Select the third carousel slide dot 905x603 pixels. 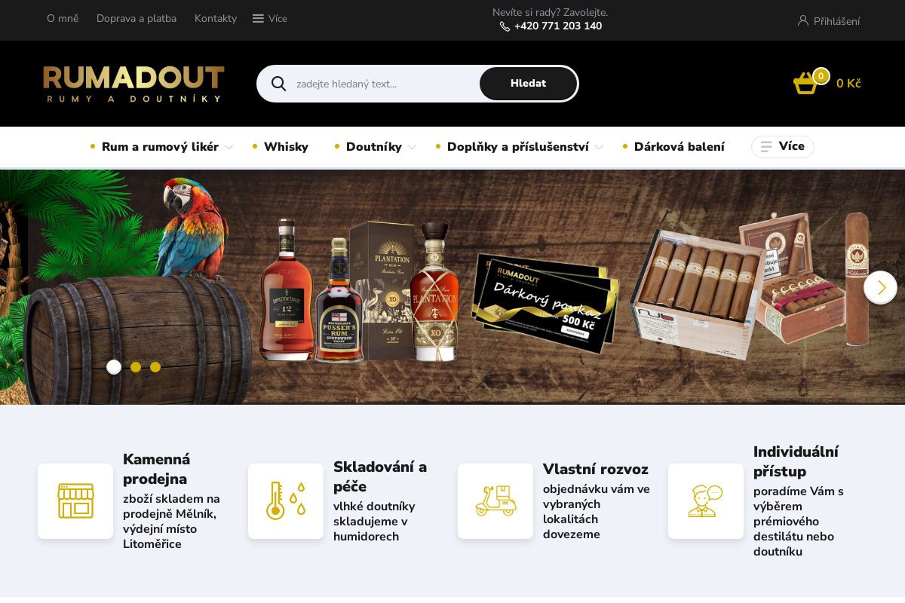click(155, 367)
